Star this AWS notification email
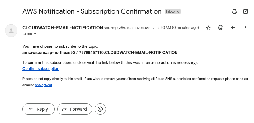254x123 pixels. 208,28
